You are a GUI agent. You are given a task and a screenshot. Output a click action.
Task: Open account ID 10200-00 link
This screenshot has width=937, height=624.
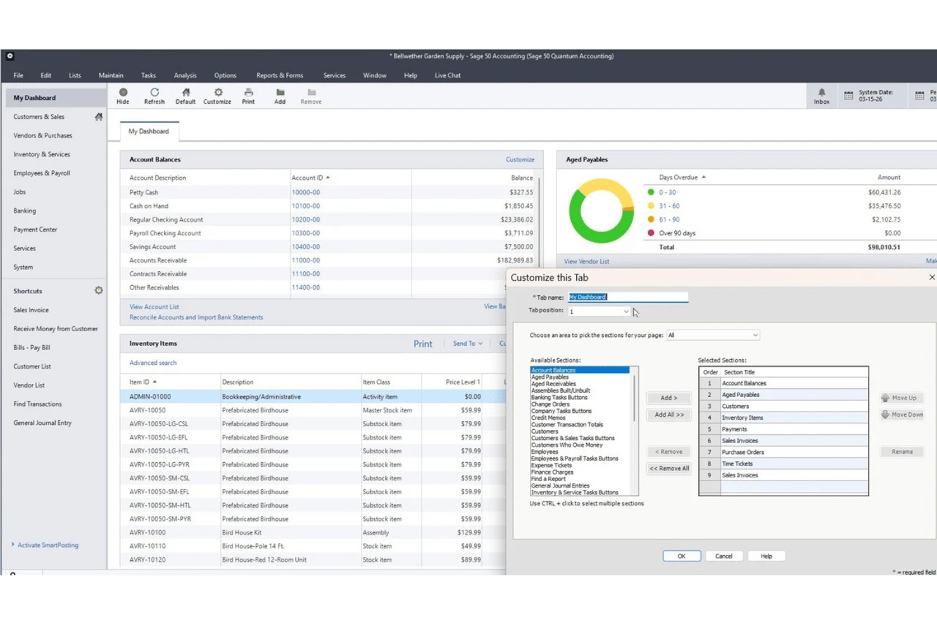306,219
